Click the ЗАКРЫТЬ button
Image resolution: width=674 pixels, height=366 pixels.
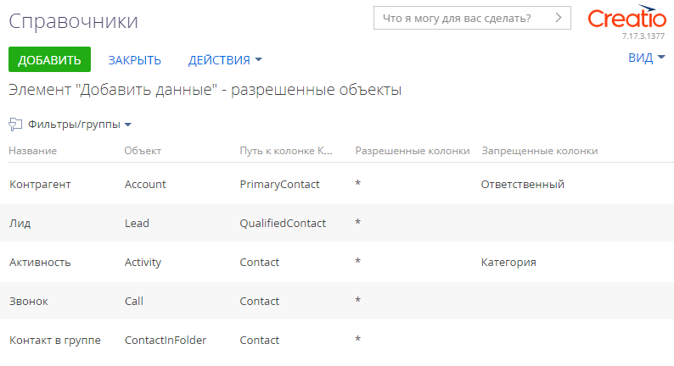tap(134, 59)
